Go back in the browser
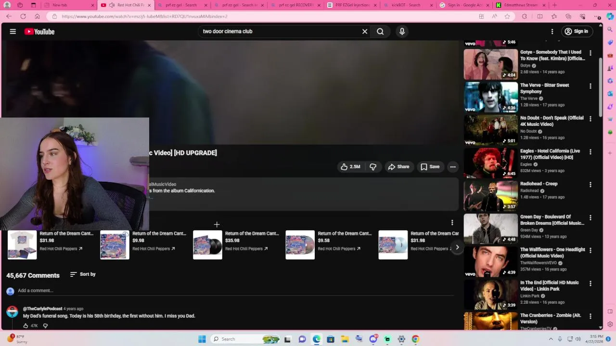616x346 pixels. 9,16
